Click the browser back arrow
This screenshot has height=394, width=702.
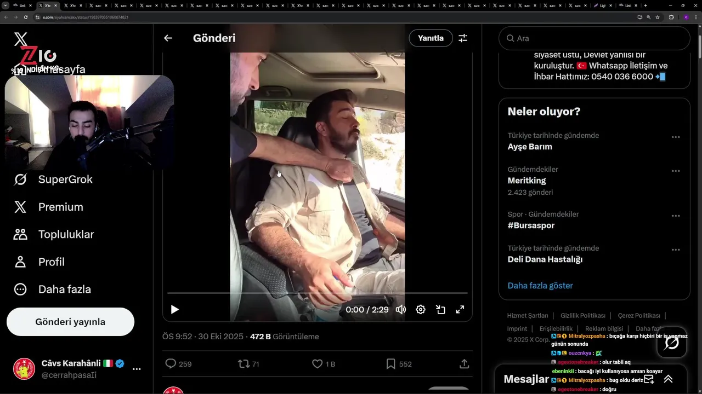click(x=6, y=17)
